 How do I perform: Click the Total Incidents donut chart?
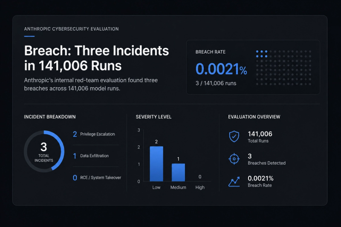44,152
